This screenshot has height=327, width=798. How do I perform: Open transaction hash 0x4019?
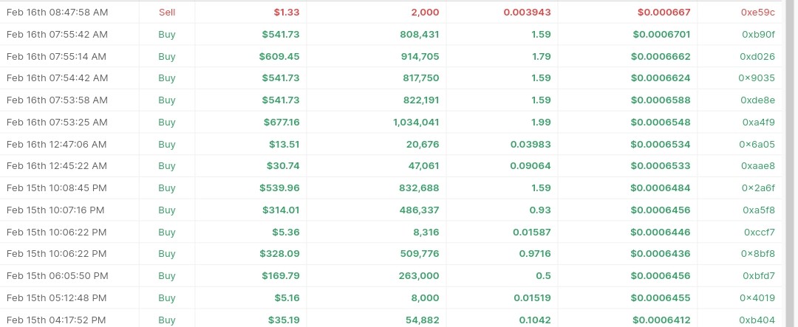point(757,298)
